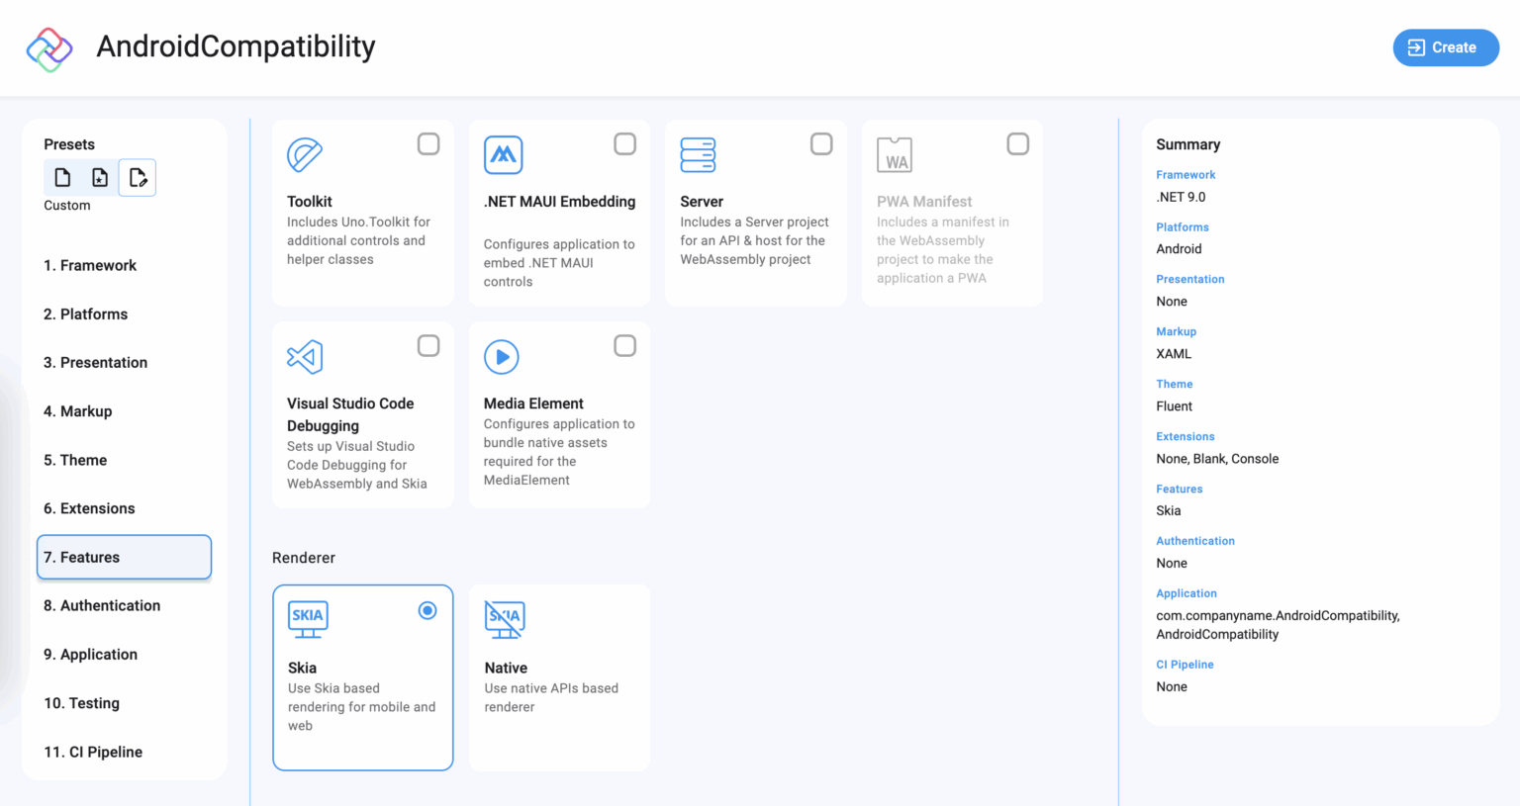Switch to step 4. Markup
The height and width of the screenshot is (806, 1520).
tap(124, 411)
